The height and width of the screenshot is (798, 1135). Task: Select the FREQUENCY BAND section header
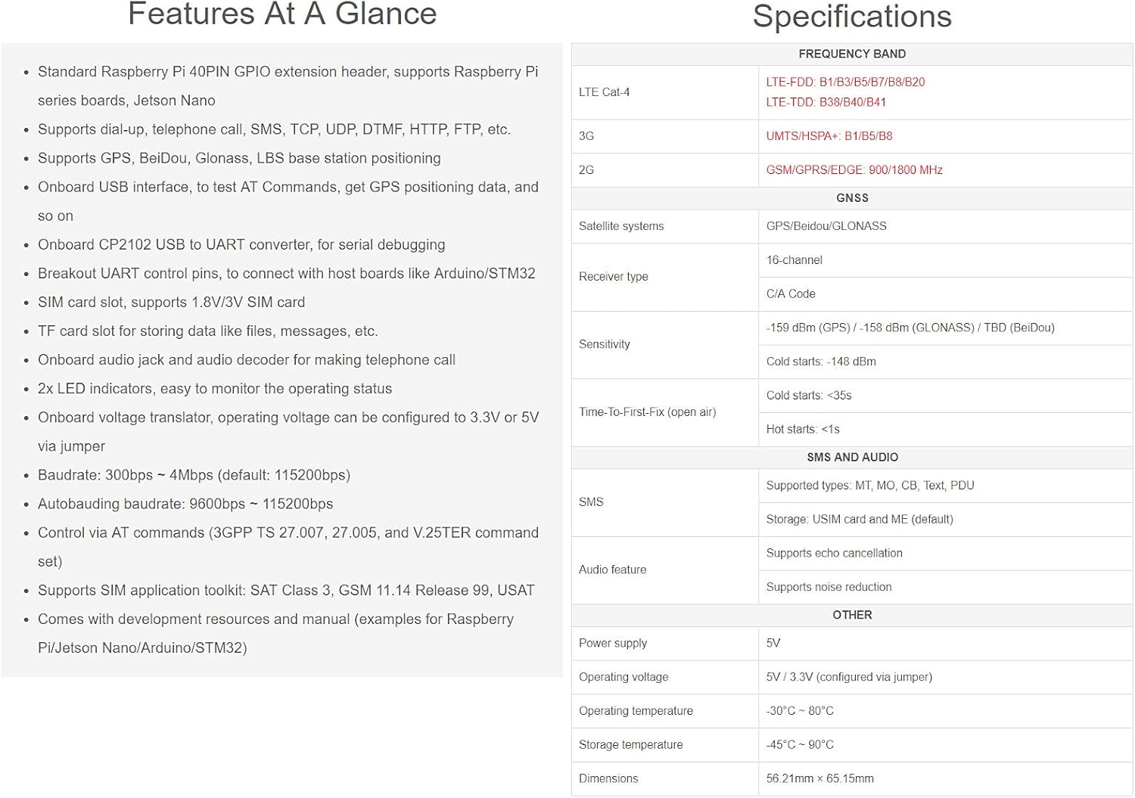tap(852, 54)
